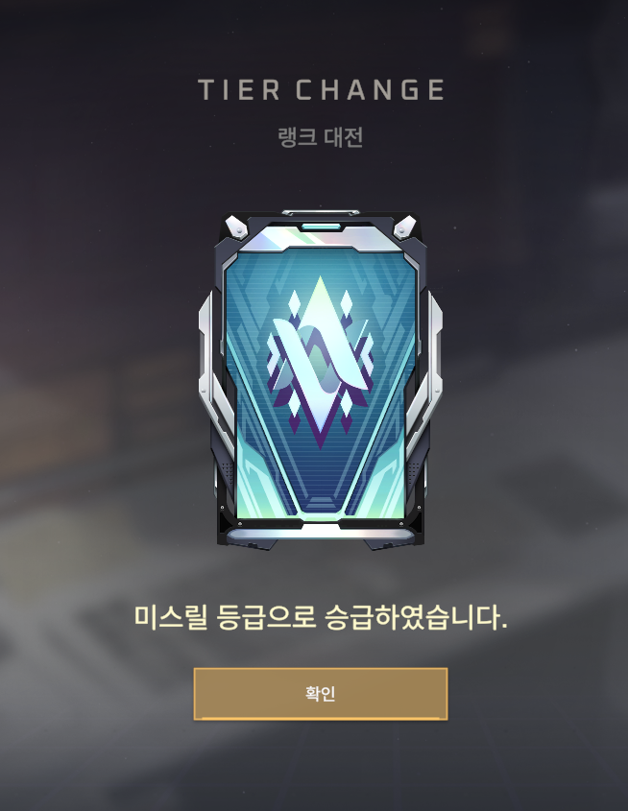628x811 pixels.
Task: Click the TIER CHANGE heading text
Action: [322, 90]
